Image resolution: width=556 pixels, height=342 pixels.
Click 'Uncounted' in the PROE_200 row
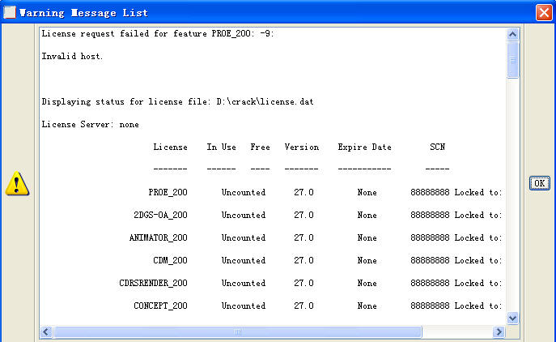coord(244,193)
